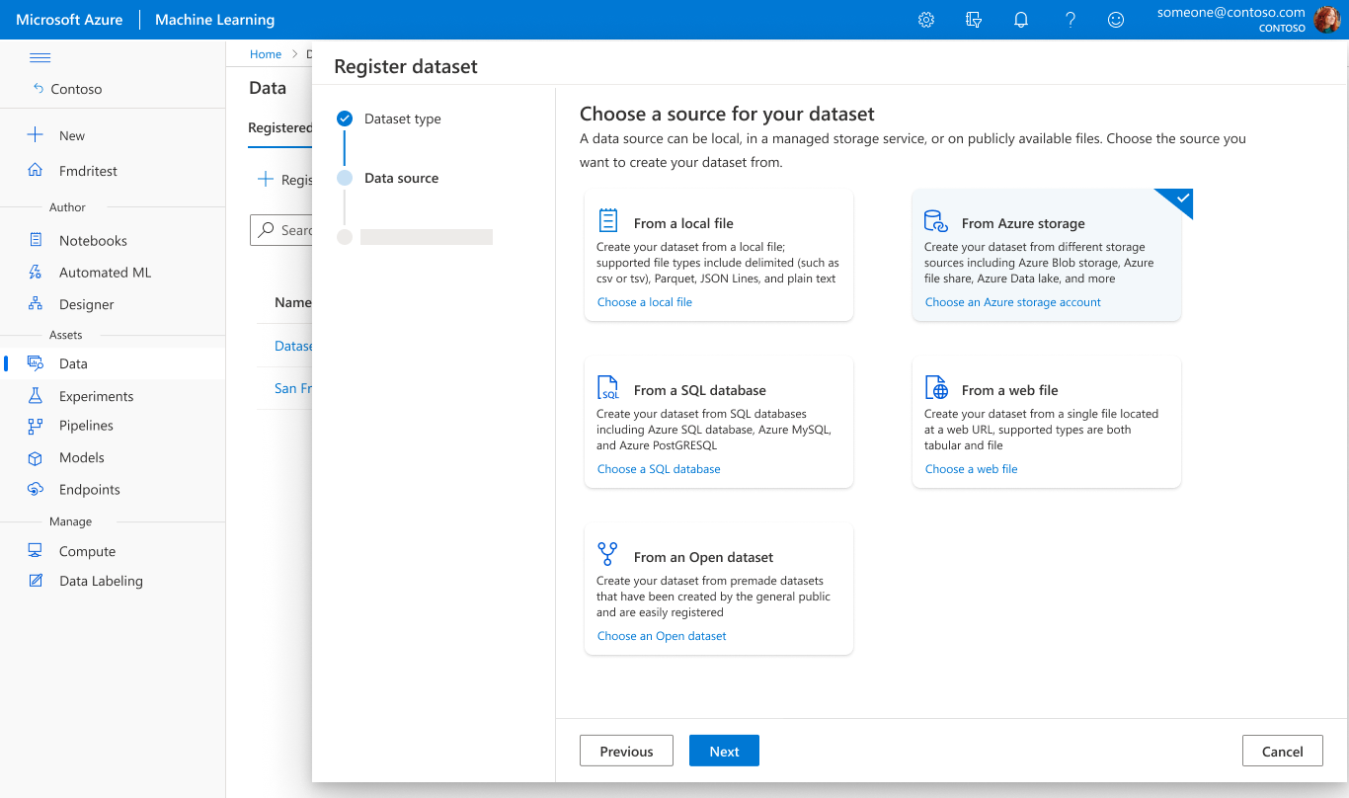Click the SQL database icon
Viewport: 1349px width, 798px height.
[x=608, y=387]
